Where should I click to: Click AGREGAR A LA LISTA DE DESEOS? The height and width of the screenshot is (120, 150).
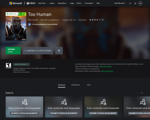pos(38,51)
